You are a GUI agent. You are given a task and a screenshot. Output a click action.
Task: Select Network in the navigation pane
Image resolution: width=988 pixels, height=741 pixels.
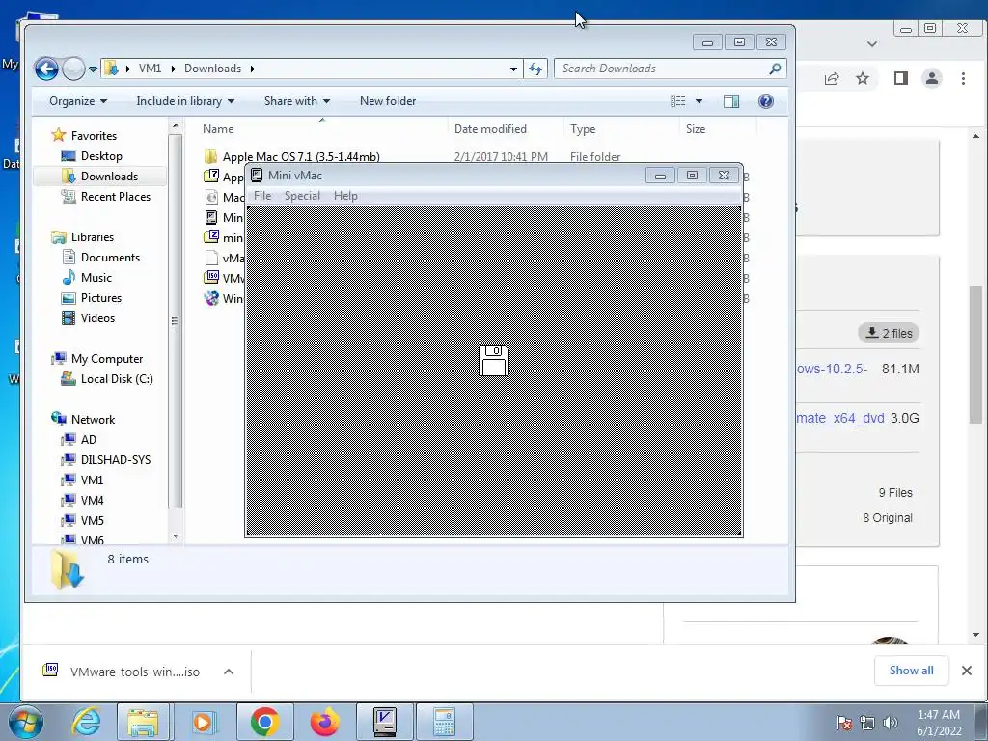click(x=93, y=419)
